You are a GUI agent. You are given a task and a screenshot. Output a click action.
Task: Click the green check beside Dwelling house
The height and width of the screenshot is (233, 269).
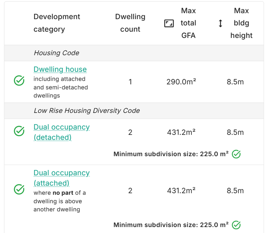(19, 80)
